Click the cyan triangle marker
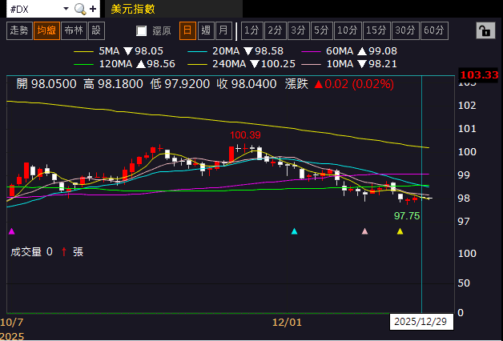This screenshot has height=341, width=503. pos(295,231)
